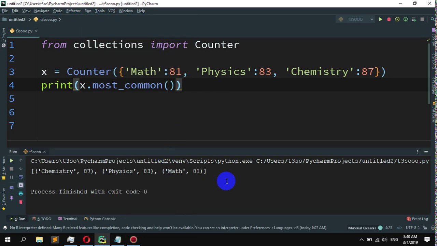Viewport: 437px width, 246px height.
Task: Open the Window menu
Action: (x=126, y=11)
